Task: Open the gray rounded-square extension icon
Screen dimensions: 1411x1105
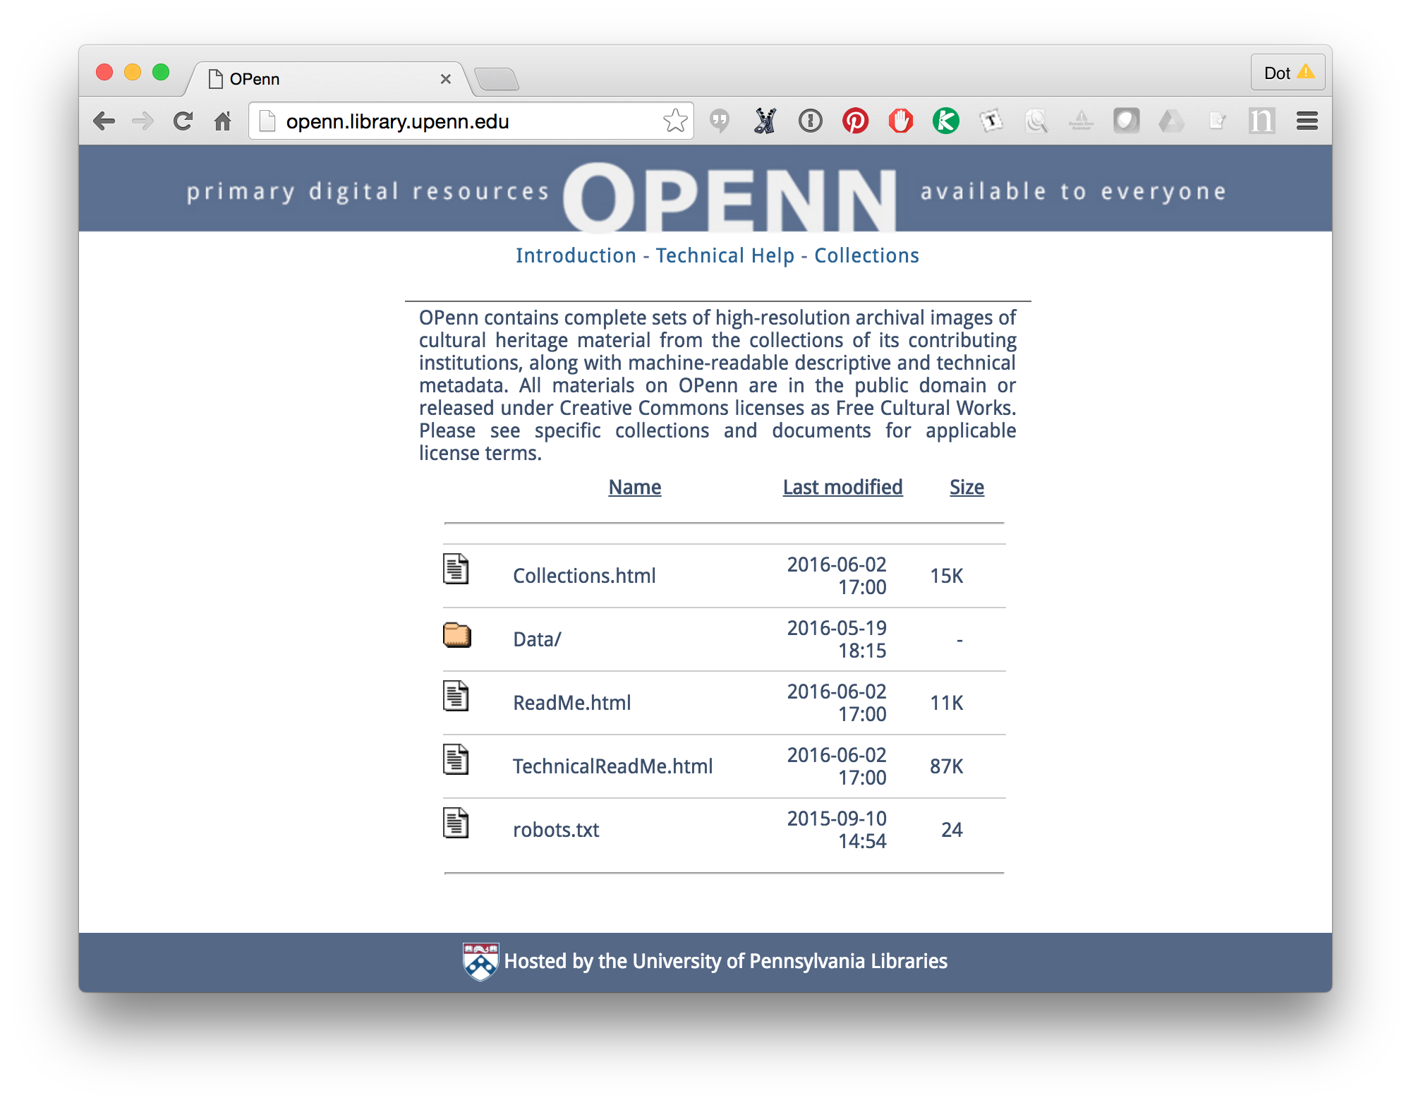Action: 1126,121
